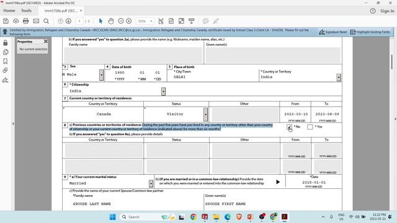Select the imm5708e.pdf document tab
397x223 pixels.
pos(61,11)
